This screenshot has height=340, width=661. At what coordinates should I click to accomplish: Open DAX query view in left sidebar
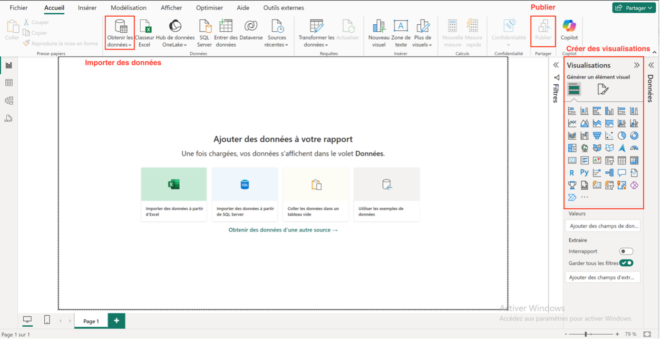pyautogui.click(x=9, y=118)
